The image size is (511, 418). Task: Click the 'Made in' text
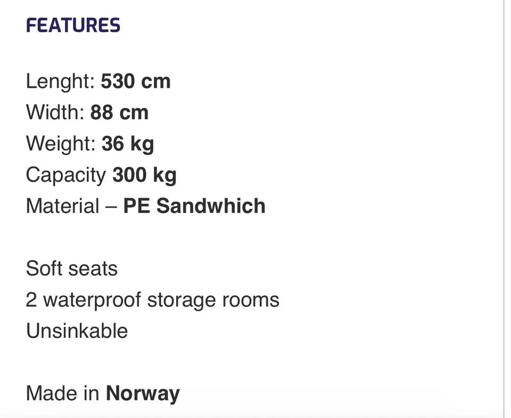(x=62, y=394)
